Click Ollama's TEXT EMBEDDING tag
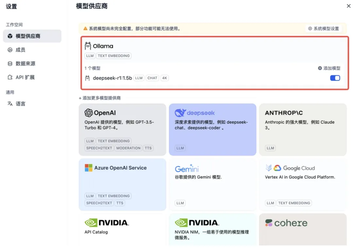The width and height of the screenshot is (353, 249). coord(114,56)
